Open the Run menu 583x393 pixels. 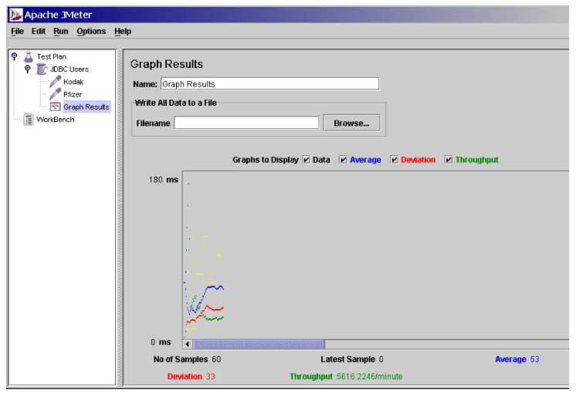point(61,31)
